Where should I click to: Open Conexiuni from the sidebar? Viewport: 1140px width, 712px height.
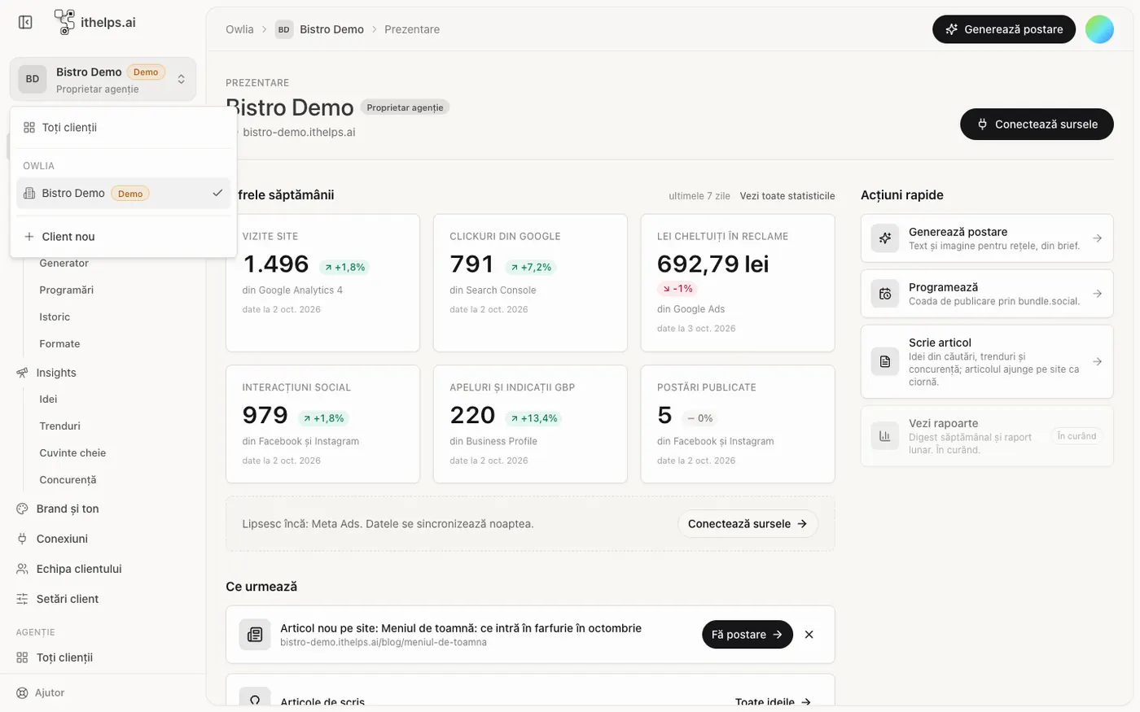[x=62, y=539]
